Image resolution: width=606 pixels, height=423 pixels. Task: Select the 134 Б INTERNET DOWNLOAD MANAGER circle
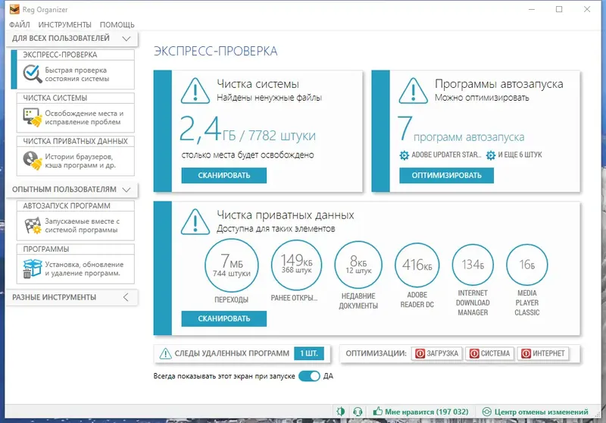pyautogui.click(x=473, y=265)
